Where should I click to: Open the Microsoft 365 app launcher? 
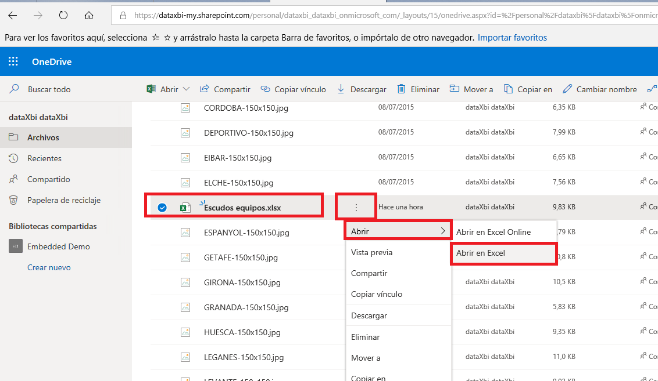click(x=13, y=61)
